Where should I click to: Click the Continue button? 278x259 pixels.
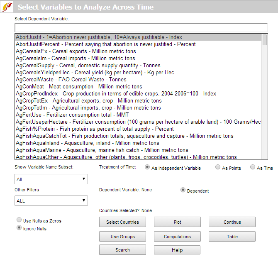click(x=232, y=222)
